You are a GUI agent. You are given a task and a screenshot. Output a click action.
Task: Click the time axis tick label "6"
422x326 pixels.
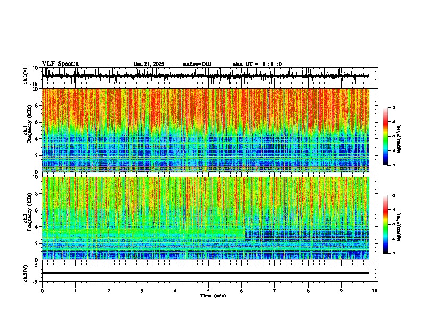[x=241, y=291]
